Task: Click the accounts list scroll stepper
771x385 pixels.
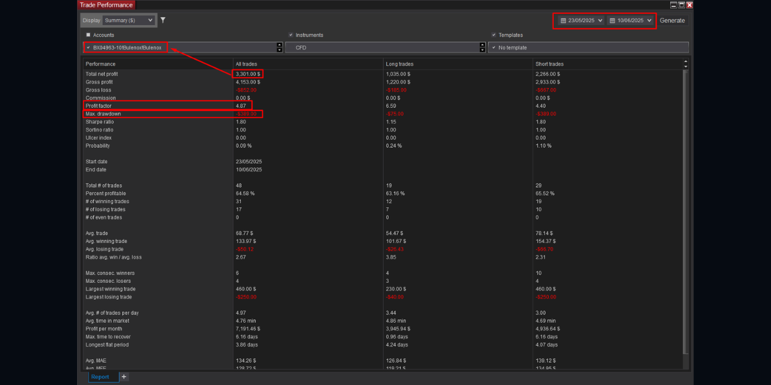Action: click(x=279, y=47)
